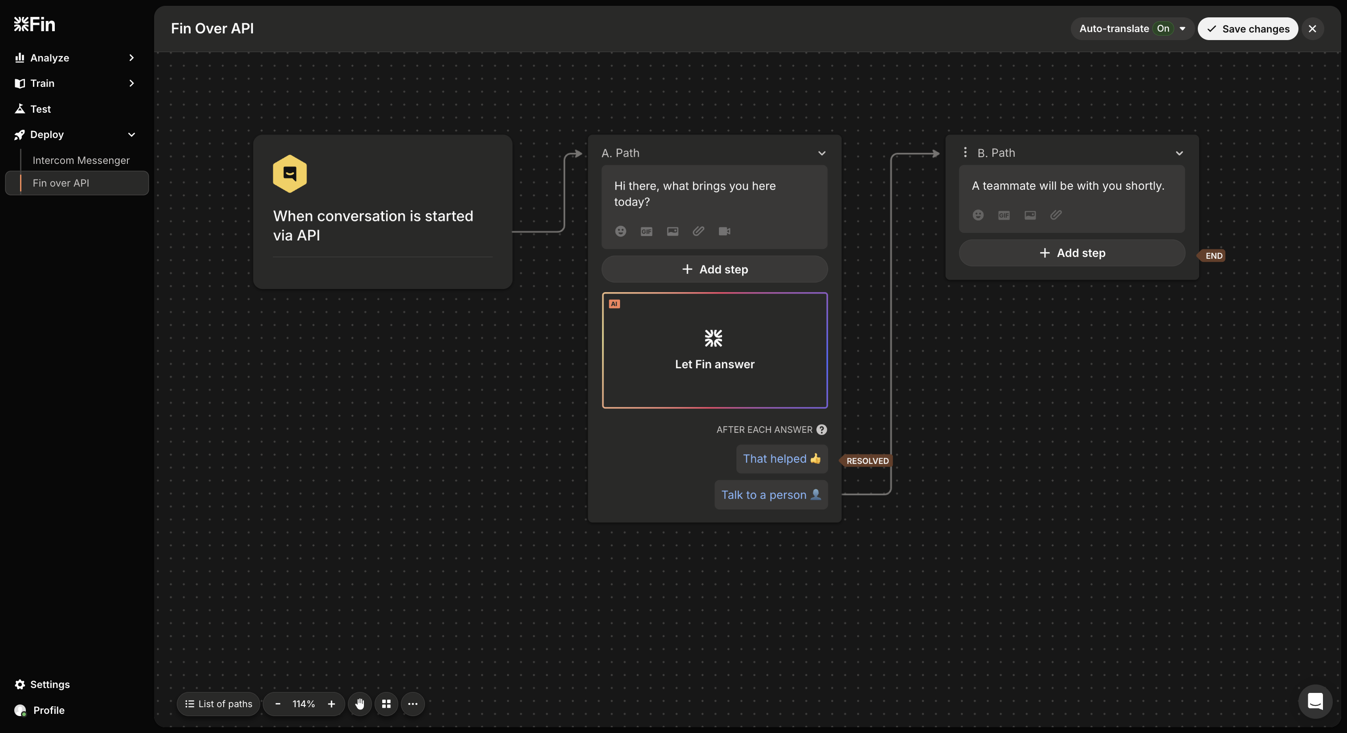The width and height of the screenshot is (1347, 733).
Task: Click the After Each Answer help icon
Action: tap(822, 430)
